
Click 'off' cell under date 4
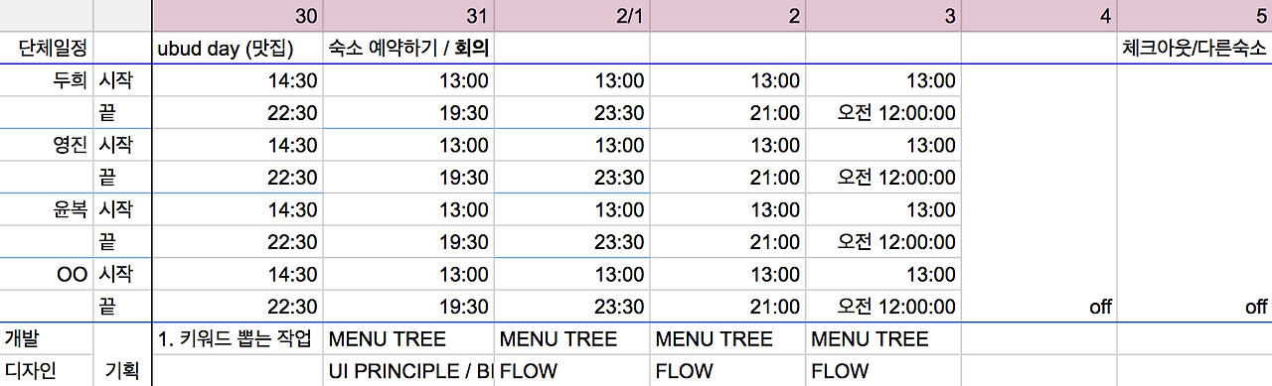(x=1039, y=307)
